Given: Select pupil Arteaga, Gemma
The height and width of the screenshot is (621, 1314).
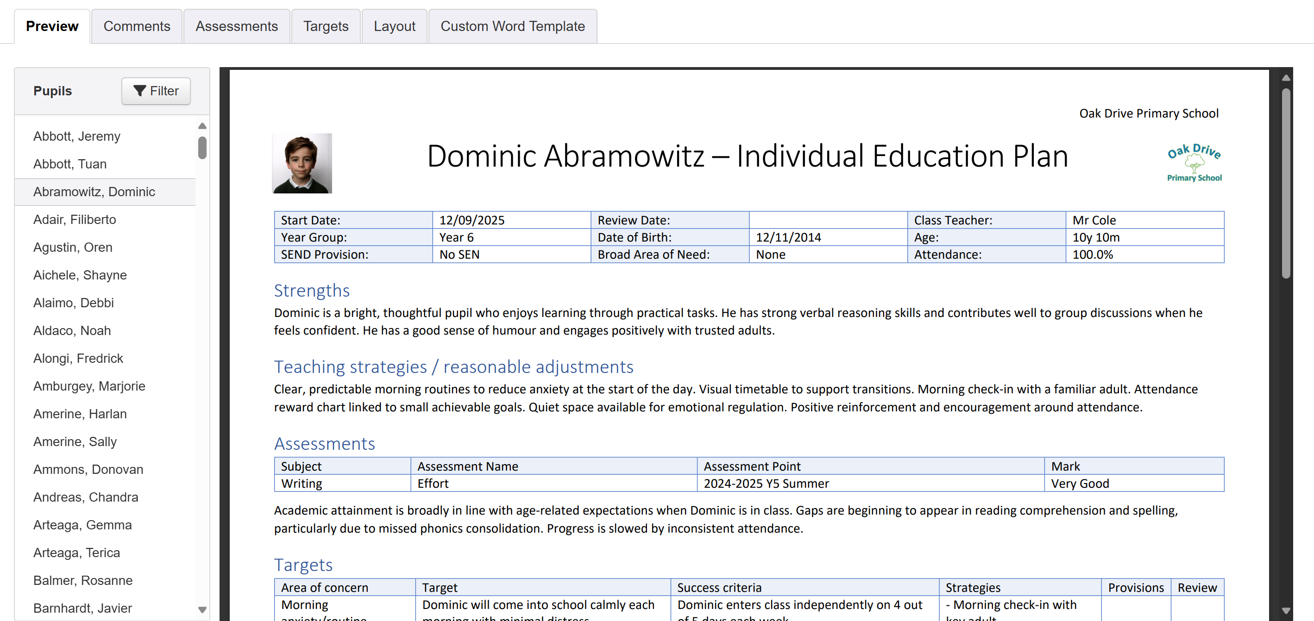Looking at the screenshot, I should (x=82, y=525).
